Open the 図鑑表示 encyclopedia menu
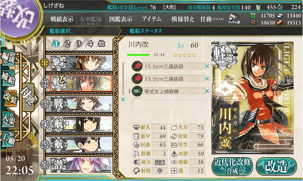The height and width of the screenshot is (181, 303). 121,19
